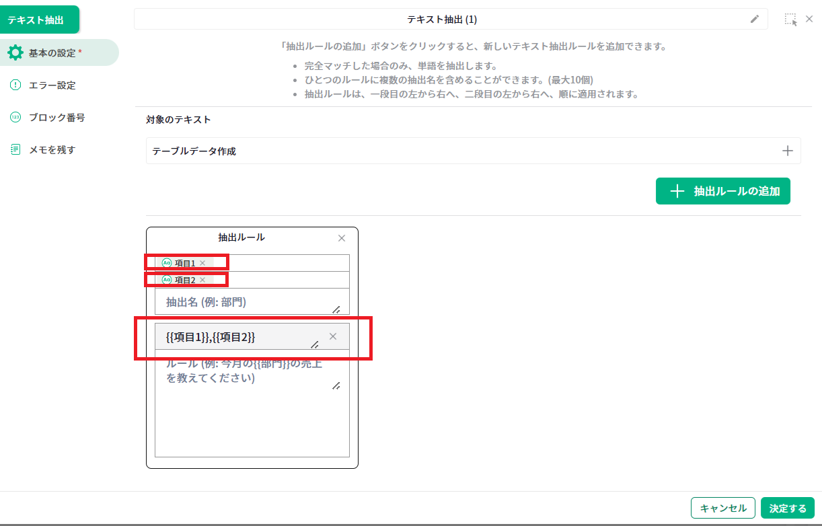Screen dimensions: 822x526
Task: Delete the {{項目1}},{{項目2}} rule entry
Action: (x=333, y=336)
